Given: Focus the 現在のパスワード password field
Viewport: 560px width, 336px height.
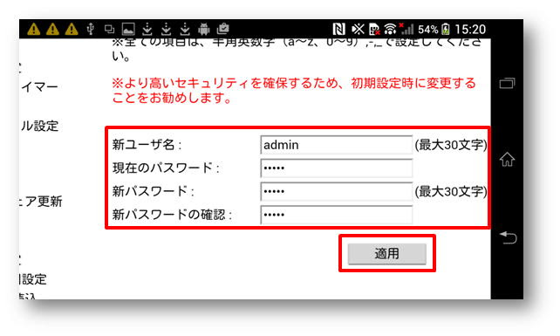Looking at the screenshot, I should (x=337, y=168).
